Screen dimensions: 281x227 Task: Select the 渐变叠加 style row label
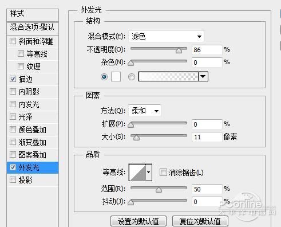32,142
